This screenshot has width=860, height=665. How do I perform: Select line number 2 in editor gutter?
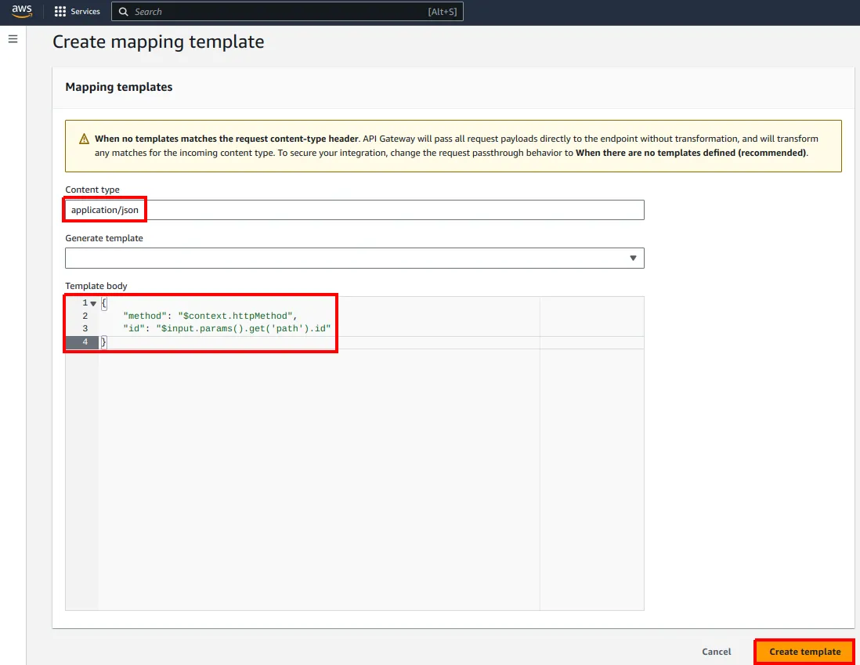pyautogui.click(x=85, y=316)
